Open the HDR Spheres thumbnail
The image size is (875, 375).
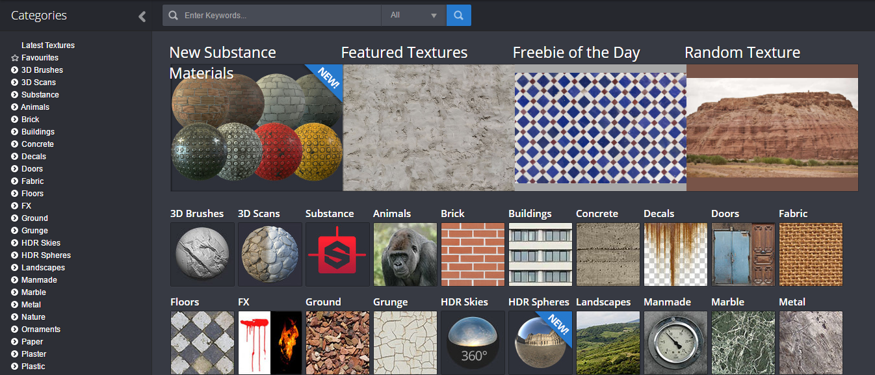click(540, 343)
